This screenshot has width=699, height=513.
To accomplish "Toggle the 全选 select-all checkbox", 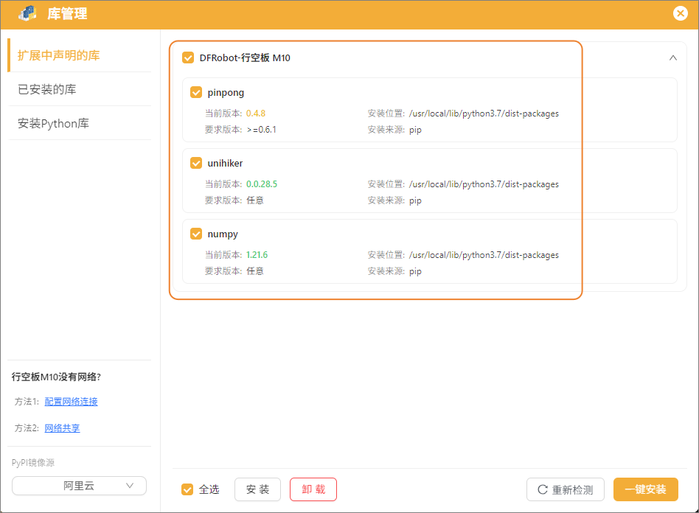I will (187, 489).
